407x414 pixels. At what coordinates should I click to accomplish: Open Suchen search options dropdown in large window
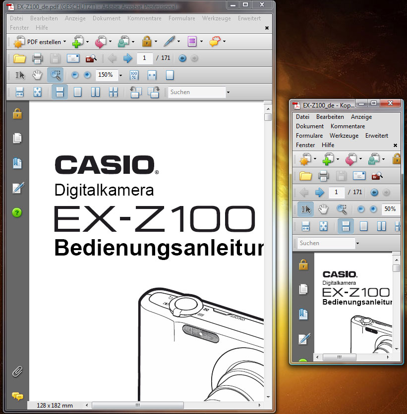228,93
